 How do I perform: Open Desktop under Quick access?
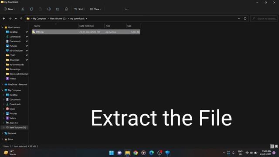14,32
